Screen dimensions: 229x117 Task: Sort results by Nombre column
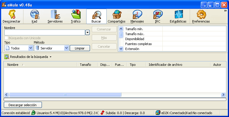(x=40, y=65)
